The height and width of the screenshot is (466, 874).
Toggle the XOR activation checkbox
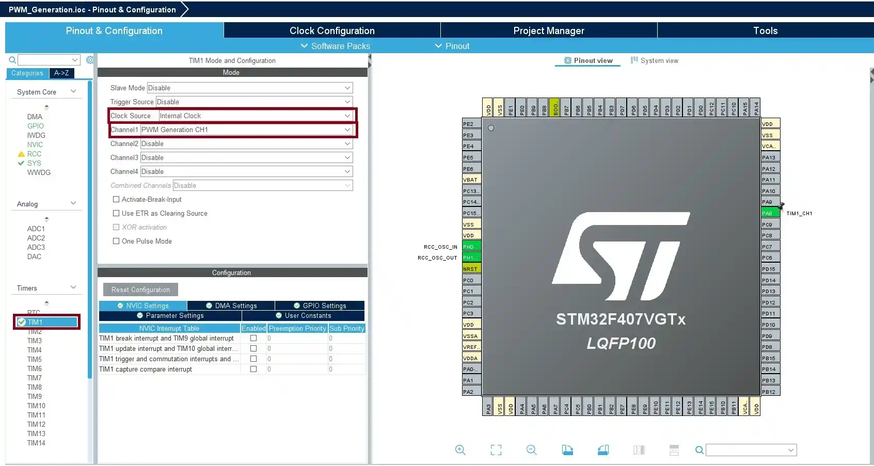point(116,227)
